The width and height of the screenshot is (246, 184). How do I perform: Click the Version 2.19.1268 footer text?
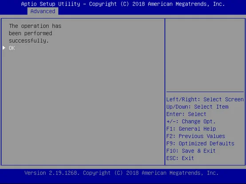(x=52, y=173)
